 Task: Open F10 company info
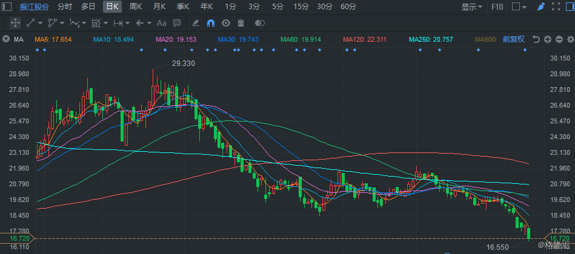(x=497, y=7)
